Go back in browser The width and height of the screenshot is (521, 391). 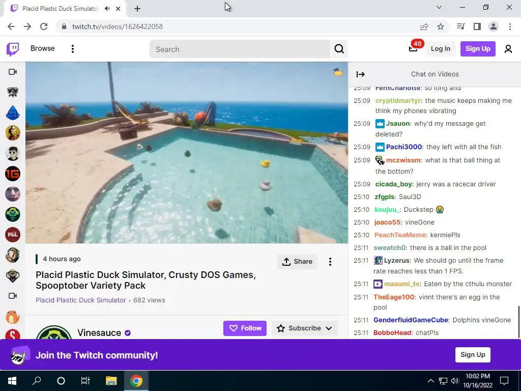pos(11,26)
